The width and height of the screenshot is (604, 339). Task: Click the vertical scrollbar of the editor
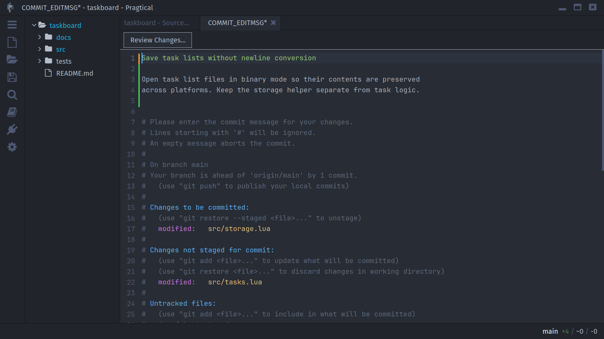pos(603,110)
